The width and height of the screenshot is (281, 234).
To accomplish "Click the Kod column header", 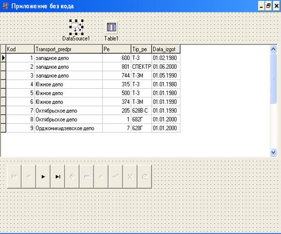I will coord(20,49).
